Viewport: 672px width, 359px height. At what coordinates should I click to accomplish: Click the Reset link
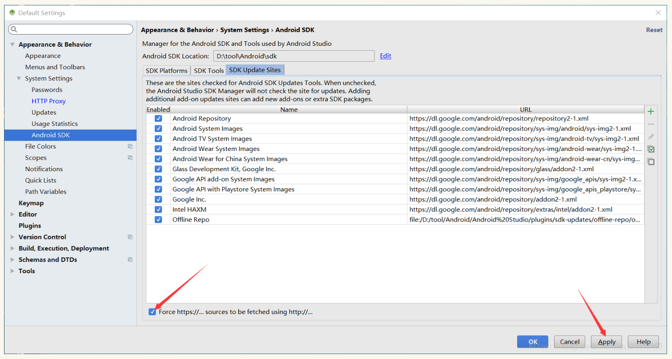pyautogui.click(x=654, y=30)
